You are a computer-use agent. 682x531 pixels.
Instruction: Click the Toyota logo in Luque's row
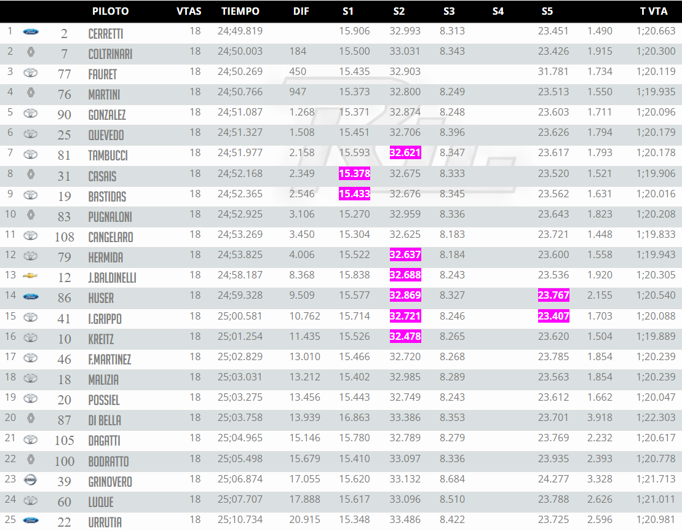(30, 500)
